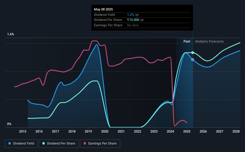This screenshot has width=245, height=152.
Task: Click the 2018 x-axis label
Action: coord(72,131)
